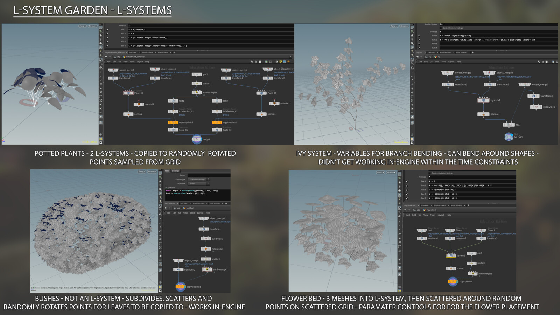Enable Context Includes Siblings in FlowerBed parameters
The width and height of the screenshot is (560, 315).
point(430,173)
